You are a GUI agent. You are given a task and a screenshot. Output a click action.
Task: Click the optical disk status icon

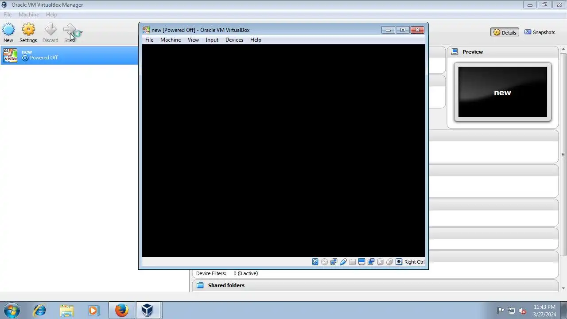tap(324, 262)
